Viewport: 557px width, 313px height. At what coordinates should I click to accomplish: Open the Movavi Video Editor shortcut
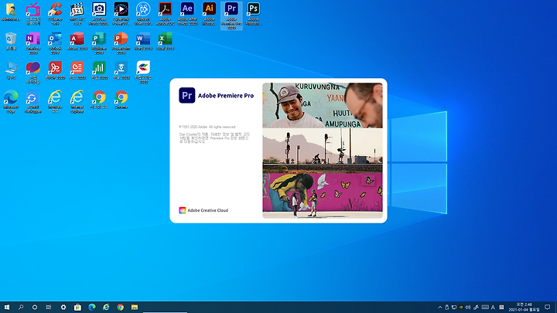[x=143, y=14]
